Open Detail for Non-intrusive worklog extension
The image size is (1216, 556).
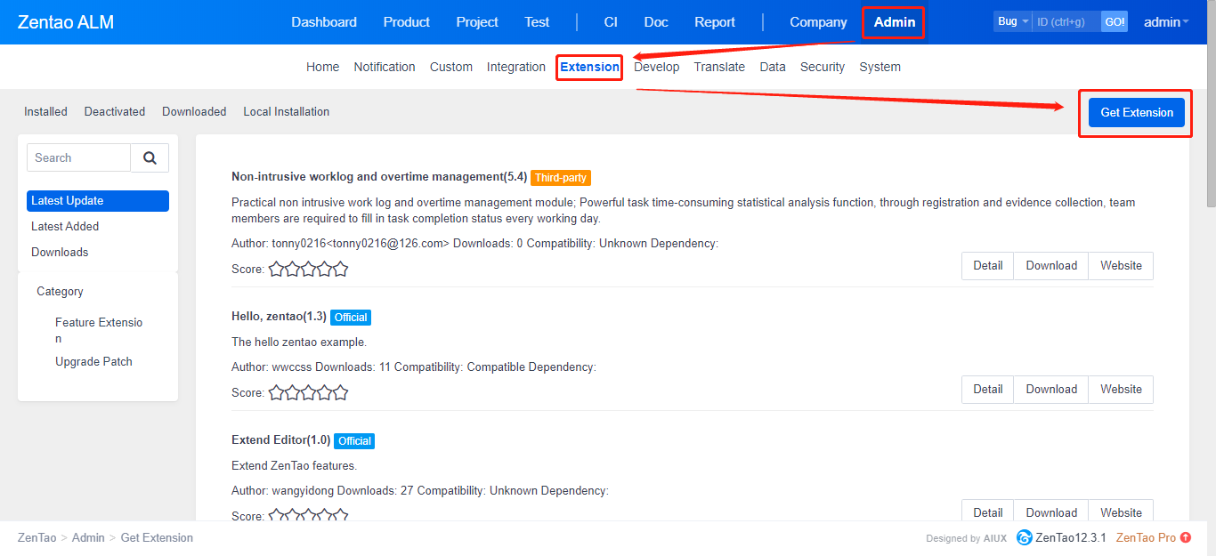tap(987, 265)
